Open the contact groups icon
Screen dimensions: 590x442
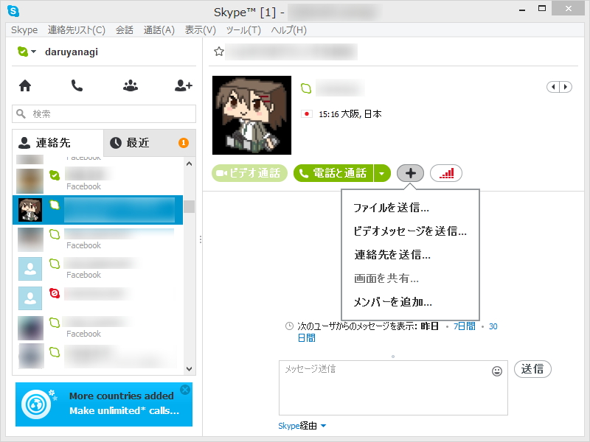point(130,86)
